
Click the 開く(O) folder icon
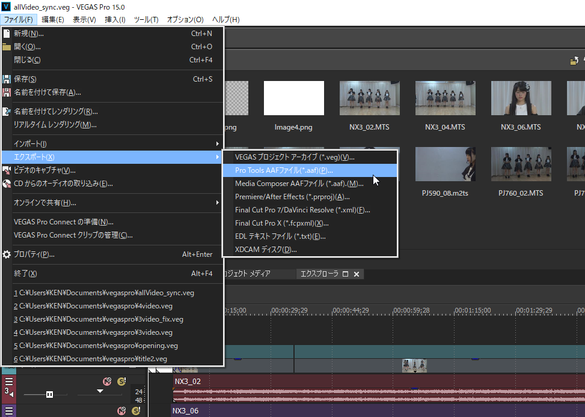click(7, 47)
